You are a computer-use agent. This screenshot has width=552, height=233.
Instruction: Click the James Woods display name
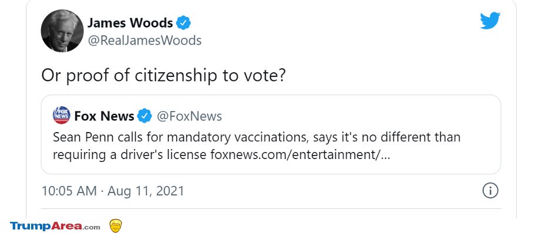[130, 23]
